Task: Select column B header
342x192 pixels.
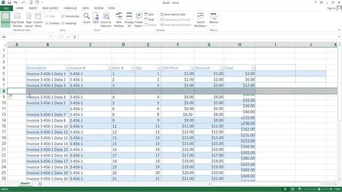Action: pos(48,45)
